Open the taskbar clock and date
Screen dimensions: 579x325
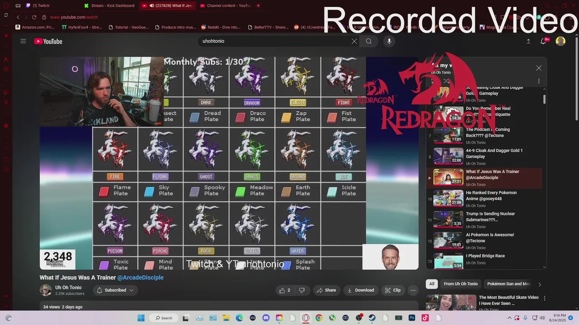click(x=558, y=318)
